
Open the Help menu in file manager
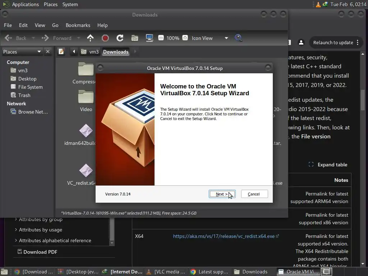click(x=102, y=25)
